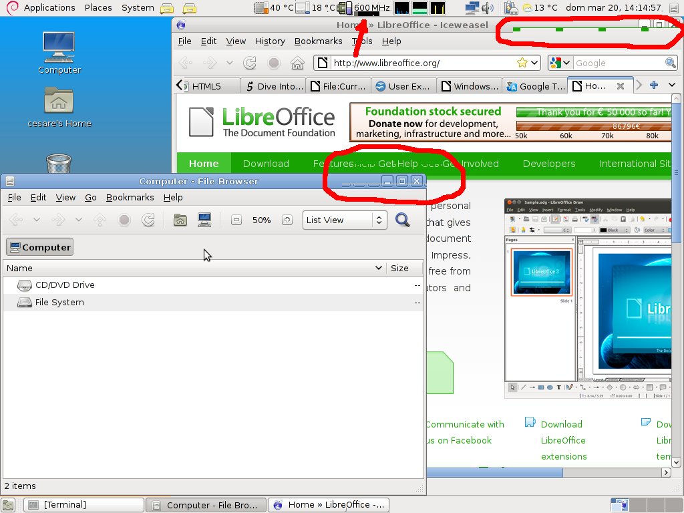Click Terminal taskbar button
This screenshot has height=513, width=684.
(83, 505)
